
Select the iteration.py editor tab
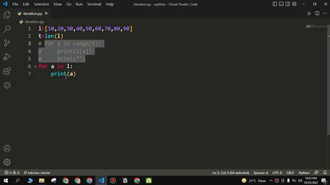(33, 13)
